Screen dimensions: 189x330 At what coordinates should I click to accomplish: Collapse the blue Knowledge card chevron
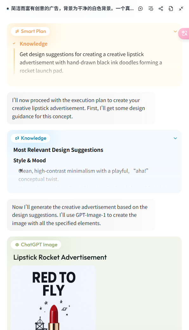click(175, 138)
